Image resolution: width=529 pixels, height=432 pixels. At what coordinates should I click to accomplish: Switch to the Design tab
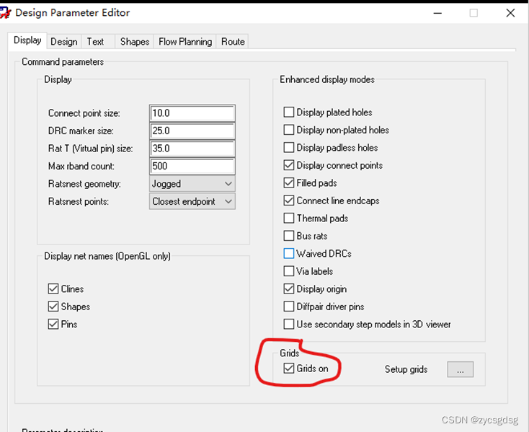(64, 42)
